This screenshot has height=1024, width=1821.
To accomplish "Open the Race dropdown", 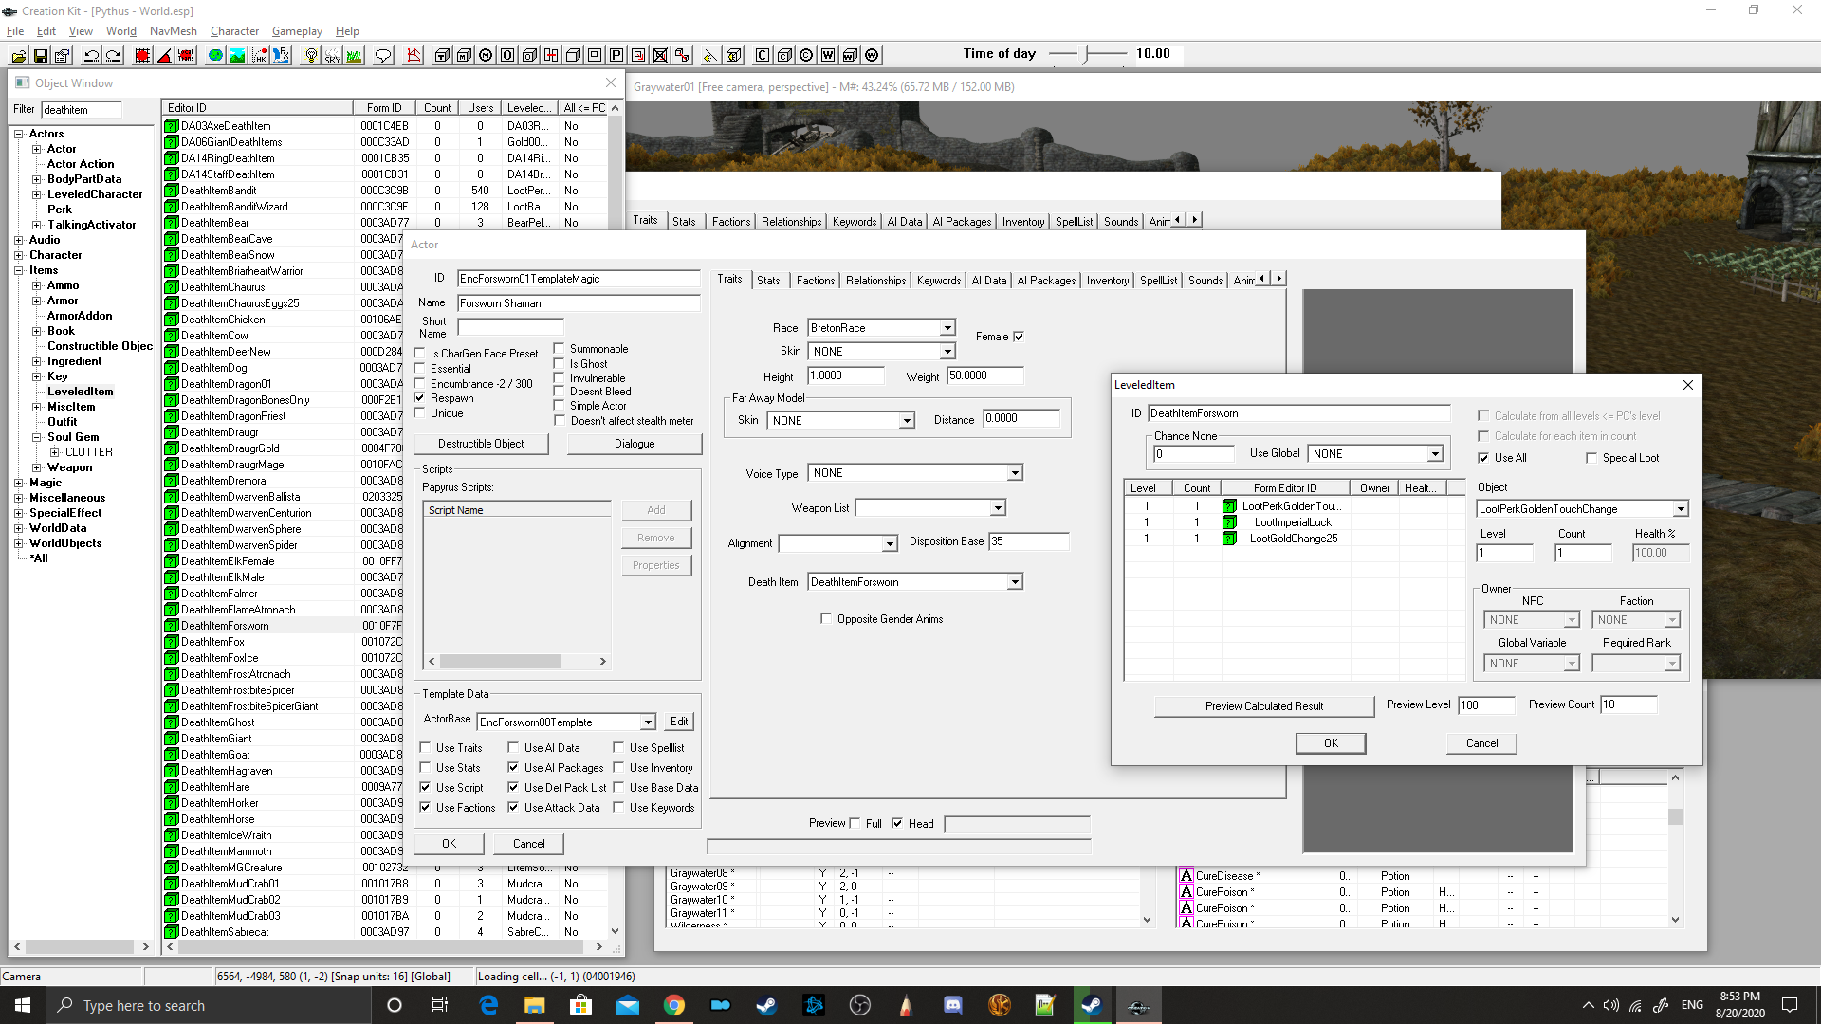I will click(947, 328).
